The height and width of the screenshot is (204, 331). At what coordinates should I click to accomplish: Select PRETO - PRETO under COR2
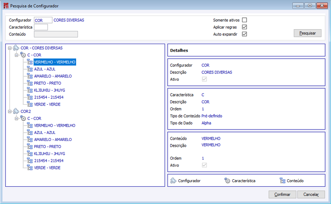click(x=48, y=147)
